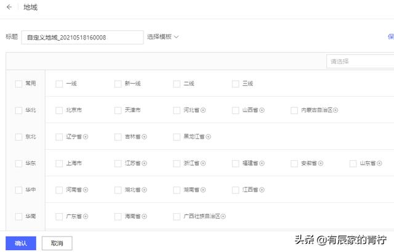This screenshot has height=252, width=394.
Task: Expand cities under 安徽省
Action: (321, 163)
